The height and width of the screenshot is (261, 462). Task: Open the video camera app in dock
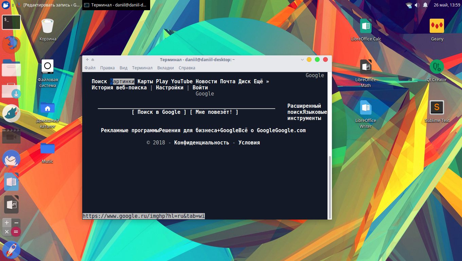[11, 136]
